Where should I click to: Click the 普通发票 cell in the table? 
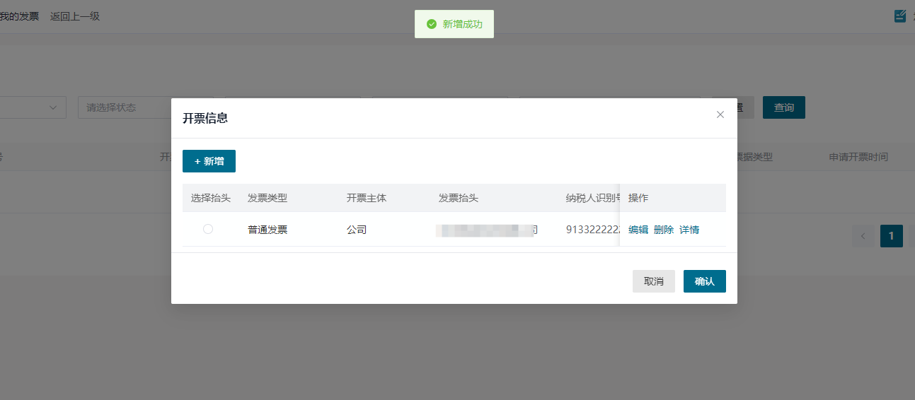[267, 230]
